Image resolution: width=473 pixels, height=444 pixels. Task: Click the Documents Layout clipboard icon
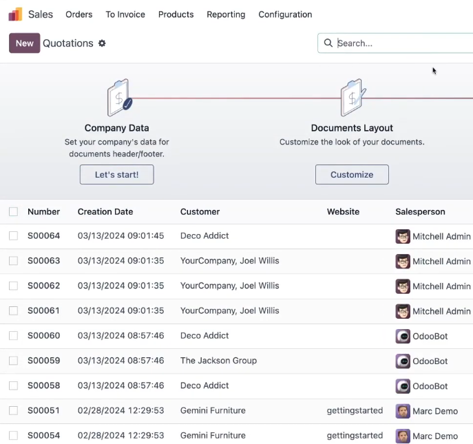(x=353, y=98)
